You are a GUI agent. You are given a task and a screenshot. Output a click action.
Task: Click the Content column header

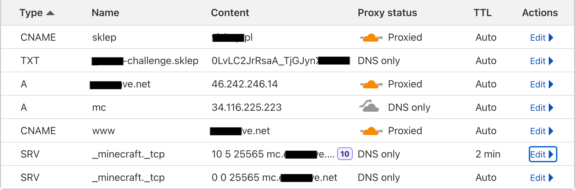[x=230, y=13]
